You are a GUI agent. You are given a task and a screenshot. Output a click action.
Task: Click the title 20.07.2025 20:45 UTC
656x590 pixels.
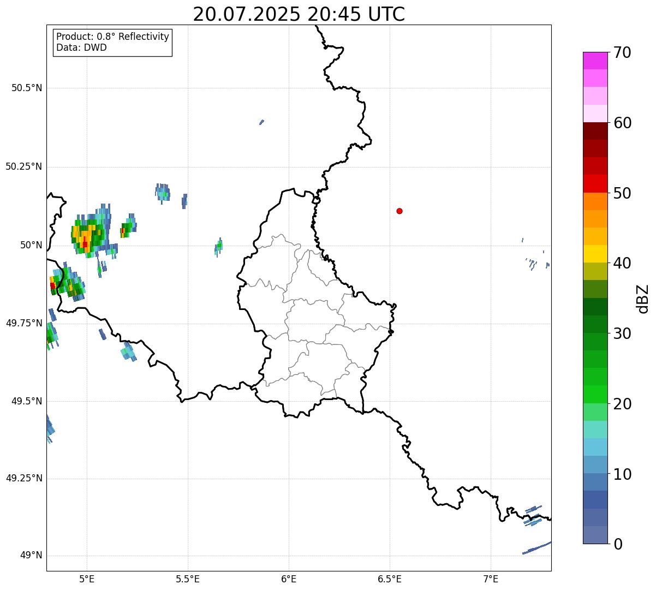click(x=299, y=14)
